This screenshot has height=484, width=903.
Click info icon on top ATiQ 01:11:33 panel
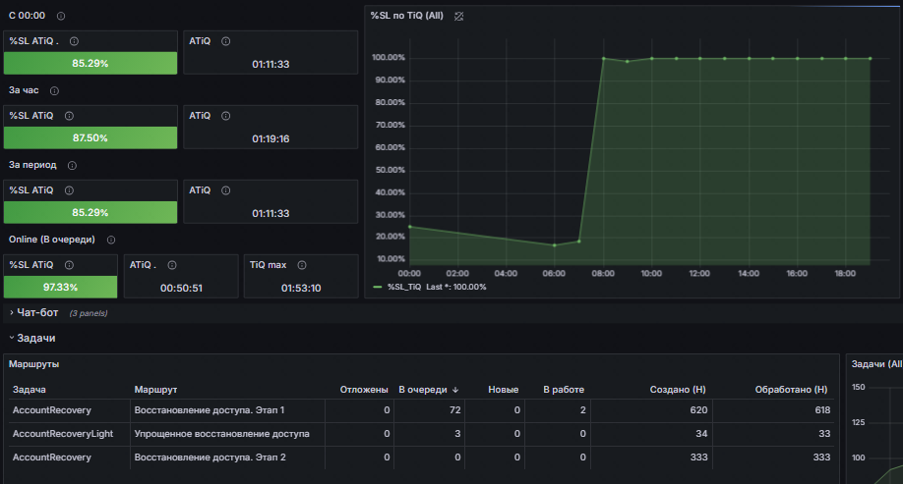tap(226, 41)
